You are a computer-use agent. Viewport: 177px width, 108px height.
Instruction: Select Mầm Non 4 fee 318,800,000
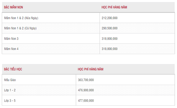pos(109,49)
